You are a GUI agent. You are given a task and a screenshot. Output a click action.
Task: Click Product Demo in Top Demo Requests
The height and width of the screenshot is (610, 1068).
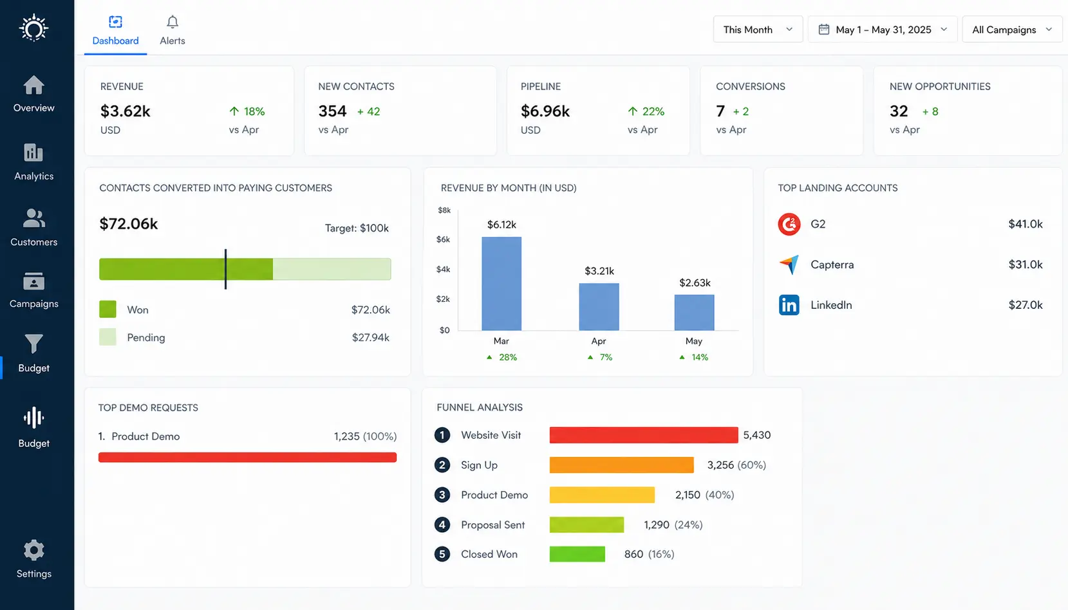[145, 436]
